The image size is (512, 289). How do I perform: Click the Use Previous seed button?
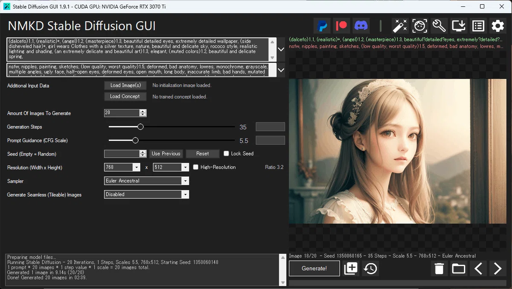[x=166, y=153]
